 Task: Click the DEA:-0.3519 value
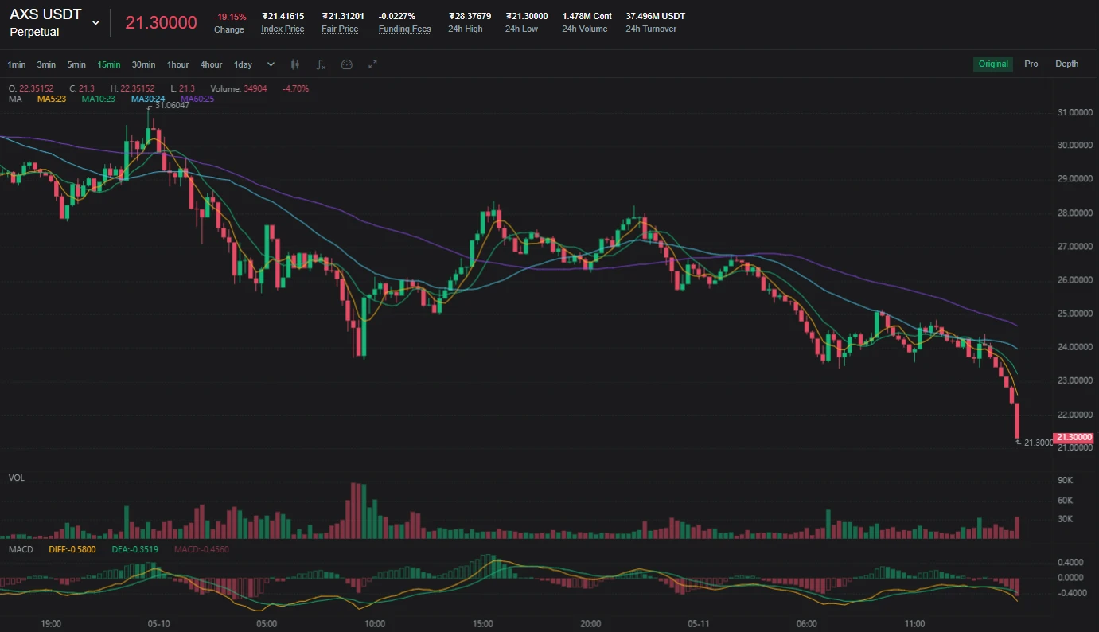[134, 549]
